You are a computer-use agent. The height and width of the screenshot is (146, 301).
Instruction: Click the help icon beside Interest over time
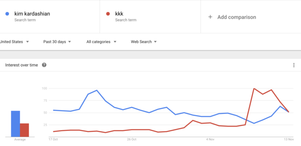click(x=44, y=65)
